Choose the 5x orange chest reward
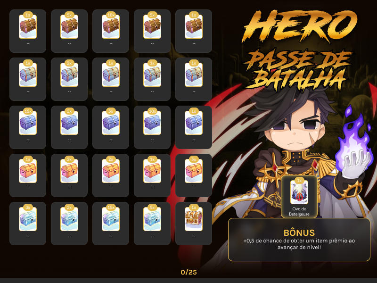377x283 pixels. click(x=194, y=175)
